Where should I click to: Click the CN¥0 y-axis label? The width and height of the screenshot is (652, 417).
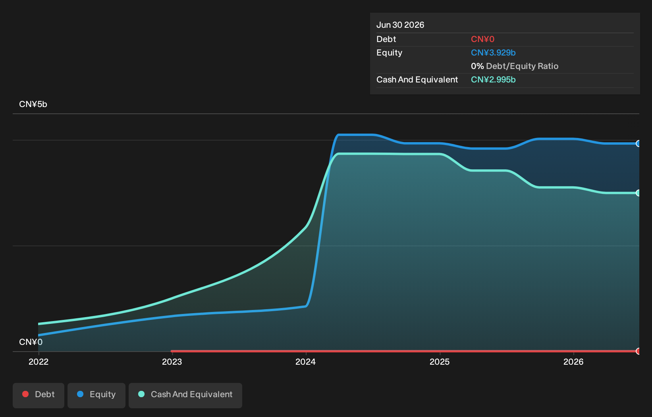(x=31, y=342)
